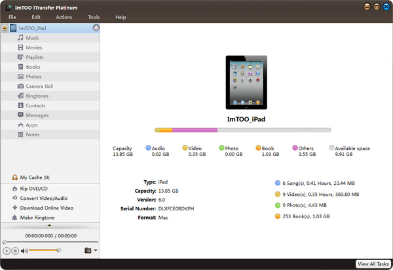
Task: Select the Camera Roll icon
Action: pos(20,87)
